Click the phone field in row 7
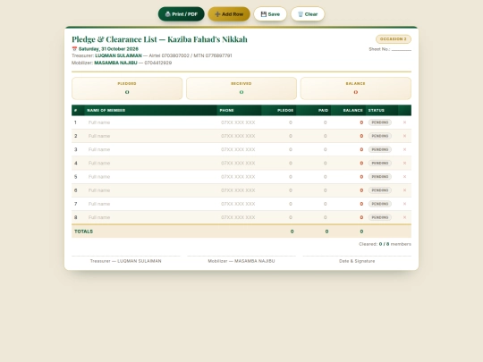Screen dimensions: 483x362 coord(240,204)
